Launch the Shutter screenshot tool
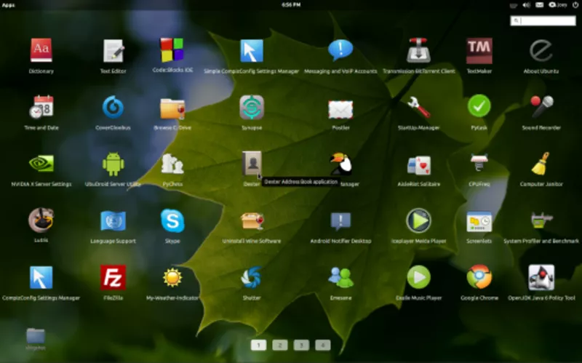 [x=252, y=277]
